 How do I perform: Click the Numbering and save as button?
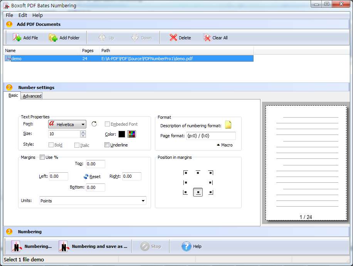pos(93,246)
